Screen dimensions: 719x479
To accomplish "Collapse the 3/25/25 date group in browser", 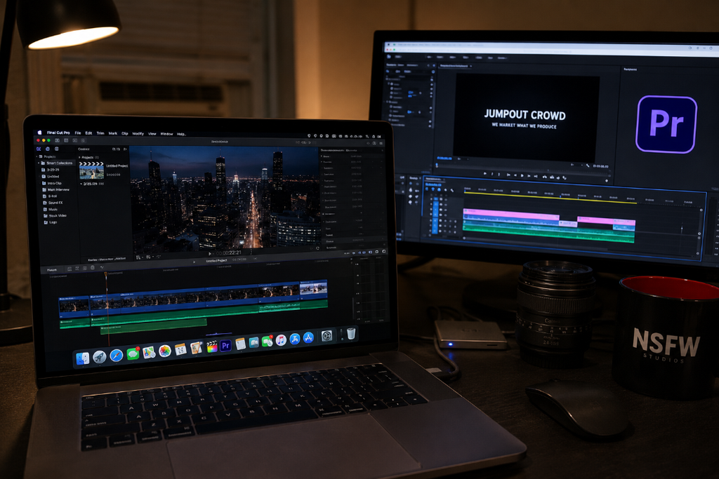I will [x=81, y=184].
